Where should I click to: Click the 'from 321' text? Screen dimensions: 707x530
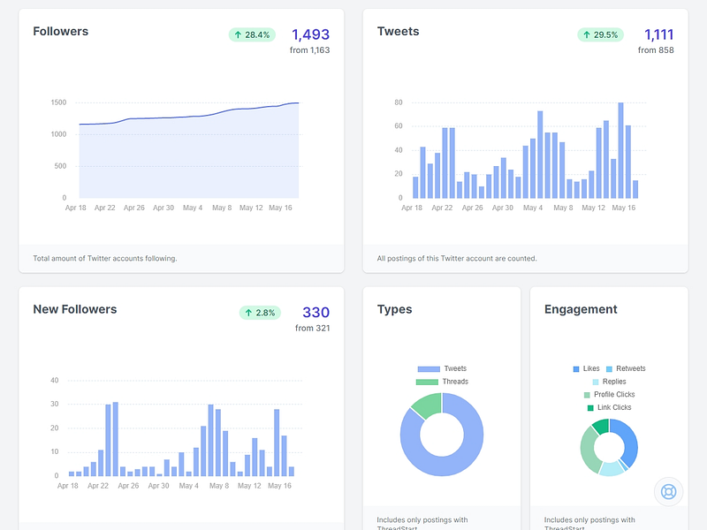[x=313, y=328]
